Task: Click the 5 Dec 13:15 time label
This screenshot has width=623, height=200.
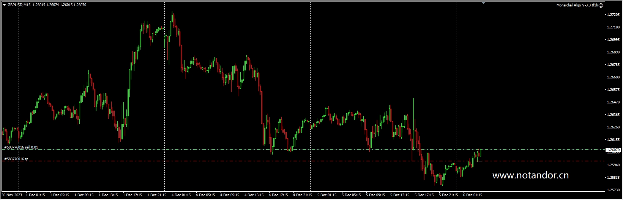Action: [400, 195]
